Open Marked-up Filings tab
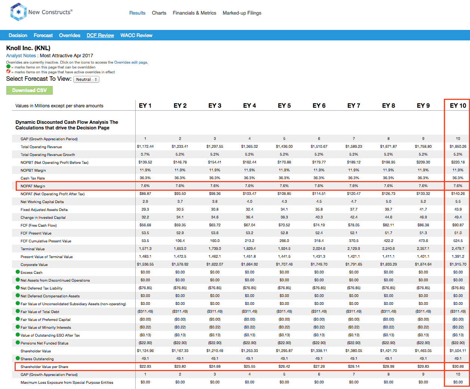This screenshot has height=389, width=470. point(242,13)
